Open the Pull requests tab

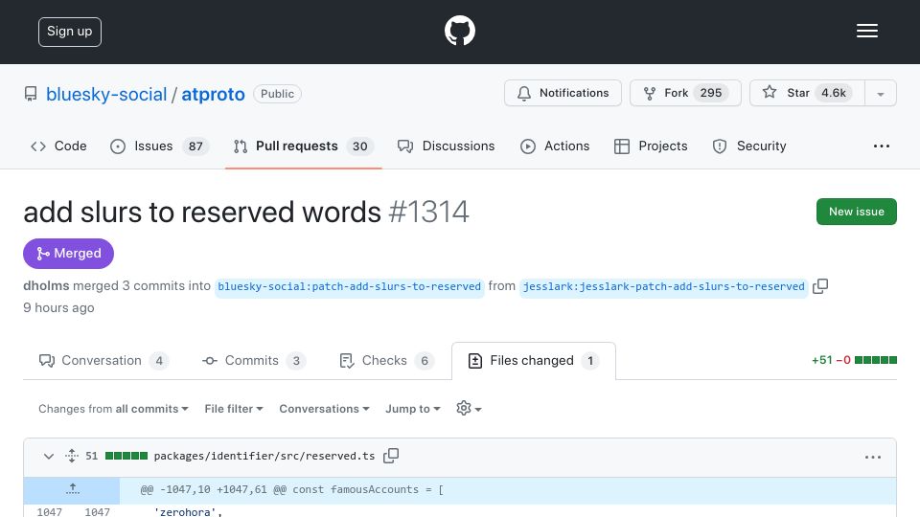point(303,146)
